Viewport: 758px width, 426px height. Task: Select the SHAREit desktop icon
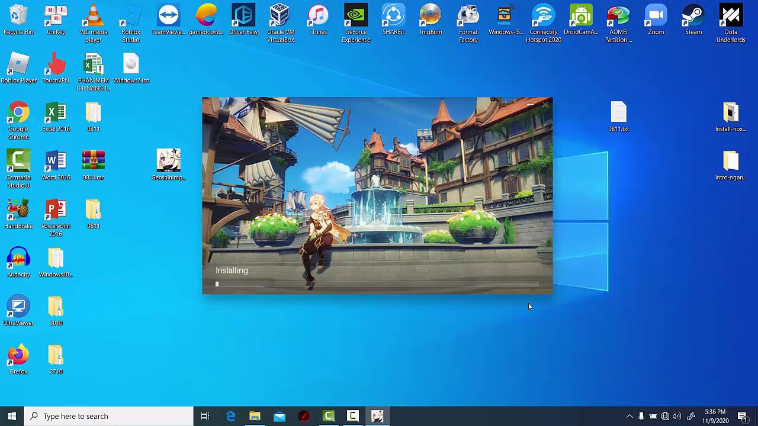pyautogui.click(x=393, y=20)
